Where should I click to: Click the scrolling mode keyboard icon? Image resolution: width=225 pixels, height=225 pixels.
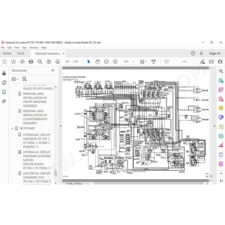(x=154, y=62)
